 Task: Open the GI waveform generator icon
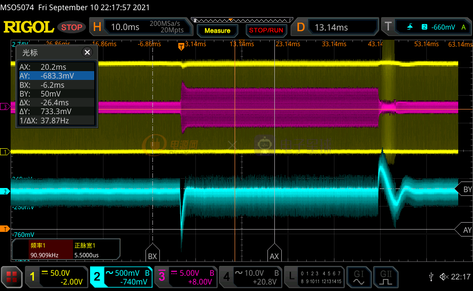[358, 277]
